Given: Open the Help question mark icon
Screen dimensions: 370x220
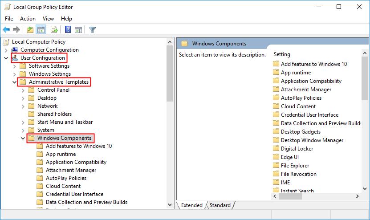Looking at the screenshot, I should (x=68, y=30).
